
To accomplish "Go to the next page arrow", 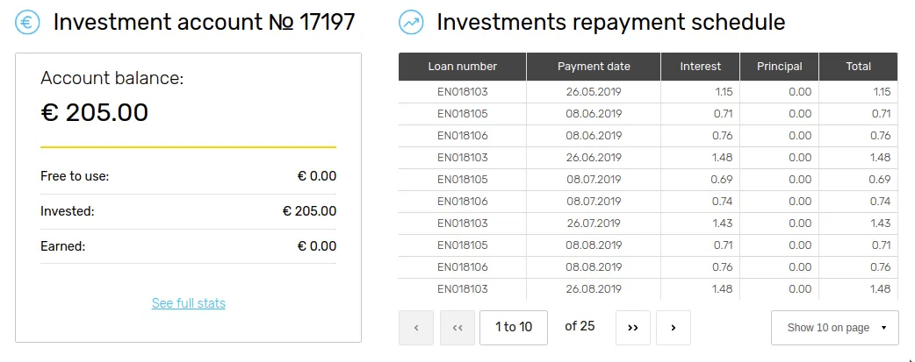I will pyautogui.click(x=674, y=328).
